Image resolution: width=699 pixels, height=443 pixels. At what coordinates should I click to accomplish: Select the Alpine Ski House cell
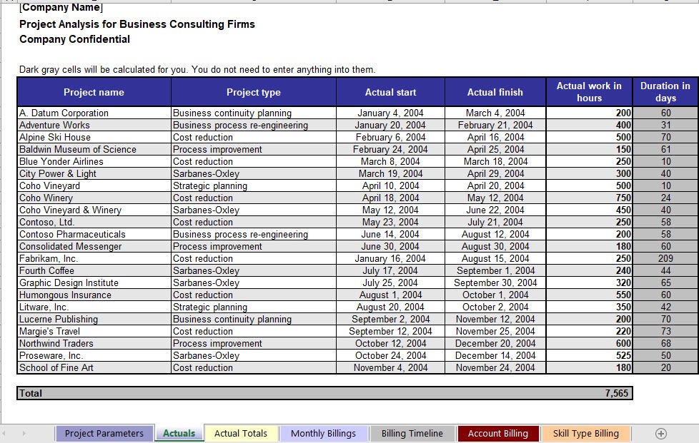pos(94,137)
